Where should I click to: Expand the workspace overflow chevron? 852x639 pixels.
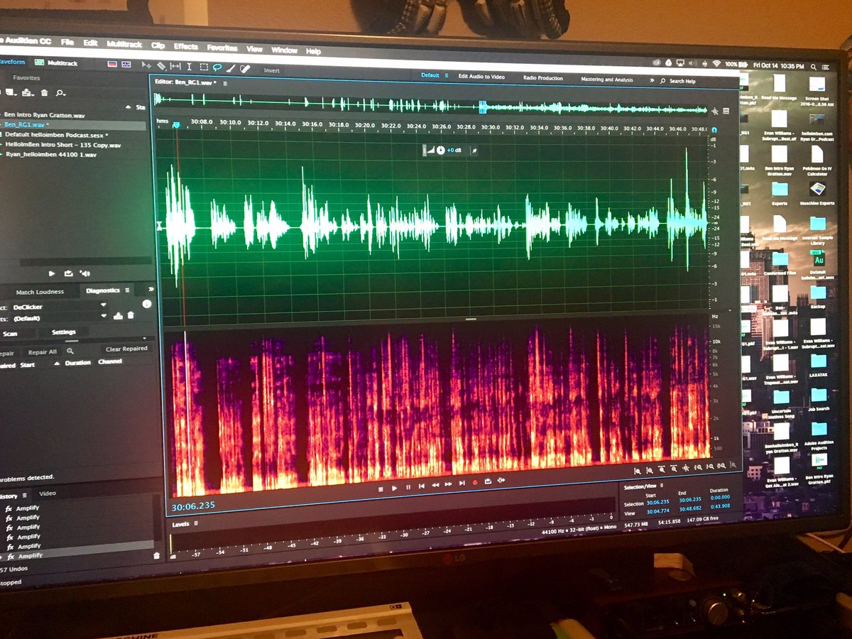652,80
